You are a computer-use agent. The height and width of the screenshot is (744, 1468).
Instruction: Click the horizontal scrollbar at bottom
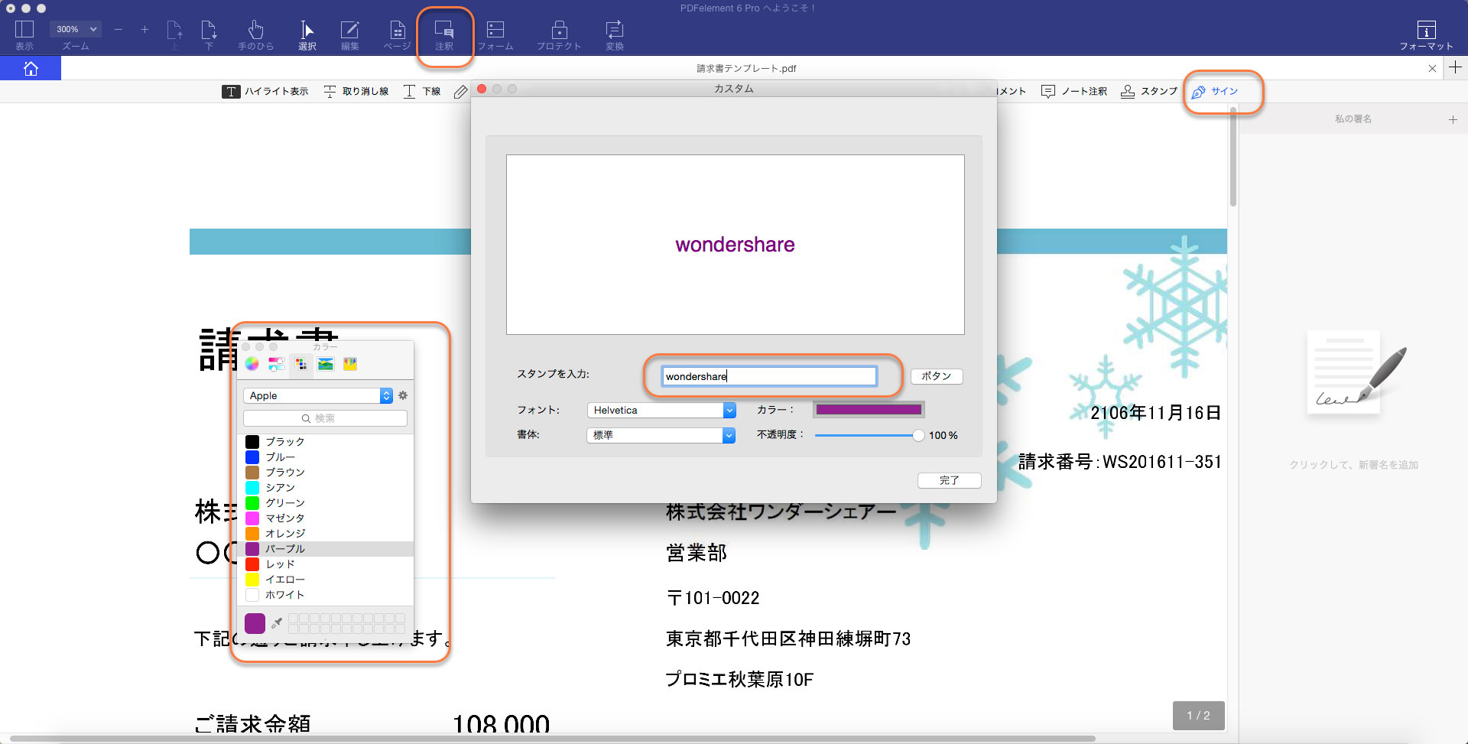550,739
